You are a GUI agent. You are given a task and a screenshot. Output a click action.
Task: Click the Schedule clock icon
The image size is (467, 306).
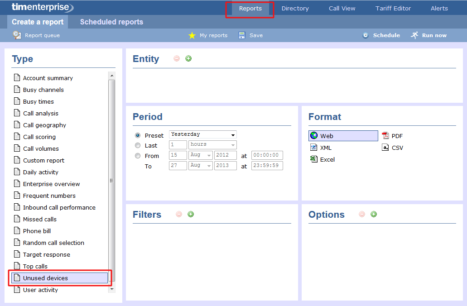coord(366,35)
